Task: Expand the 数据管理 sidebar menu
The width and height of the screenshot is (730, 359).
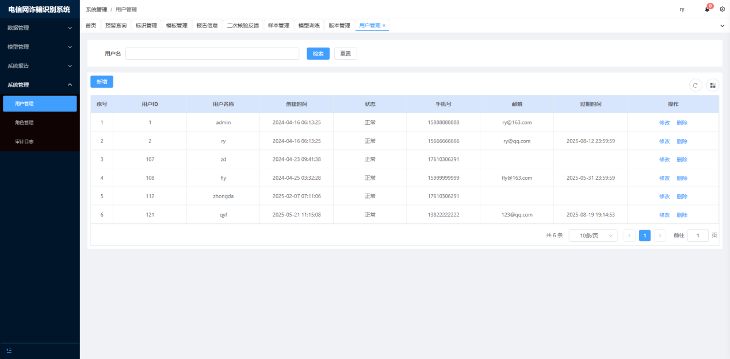Action: click(39, 28)
